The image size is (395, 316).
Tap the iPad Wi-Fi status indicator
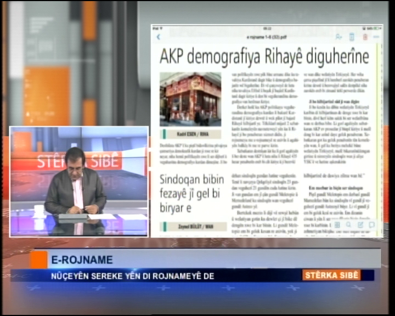[161, 29]
